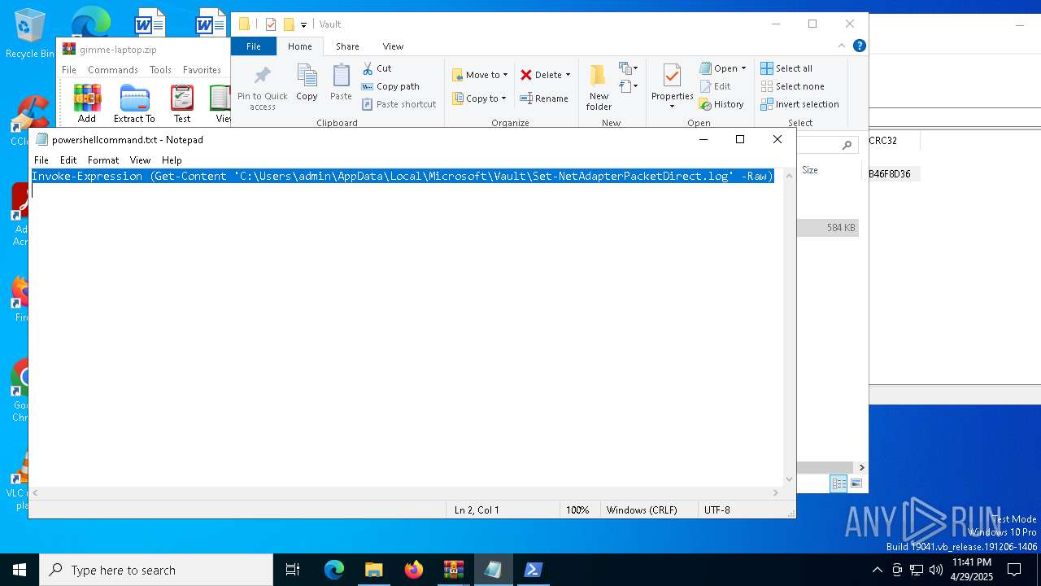Click the taskbar search box
Viewport: 1041px width, 586px height.
pos(156,570)
